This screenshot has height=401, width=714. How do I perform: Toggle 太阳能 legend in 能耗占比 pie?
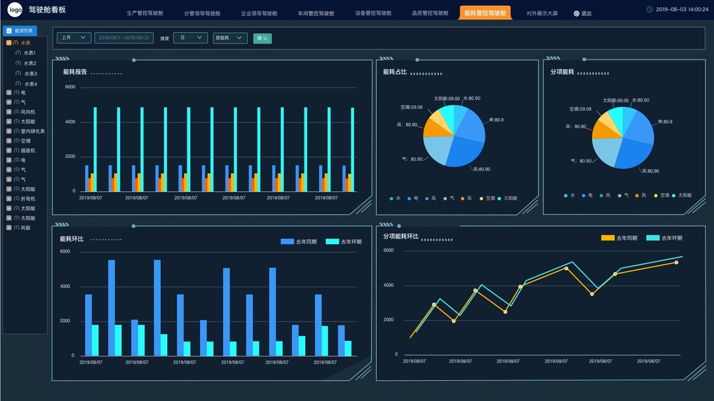click(x=507, y=198)
